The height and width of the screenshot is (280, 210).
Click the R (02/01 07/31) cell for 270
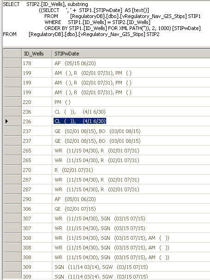[131, 170]
